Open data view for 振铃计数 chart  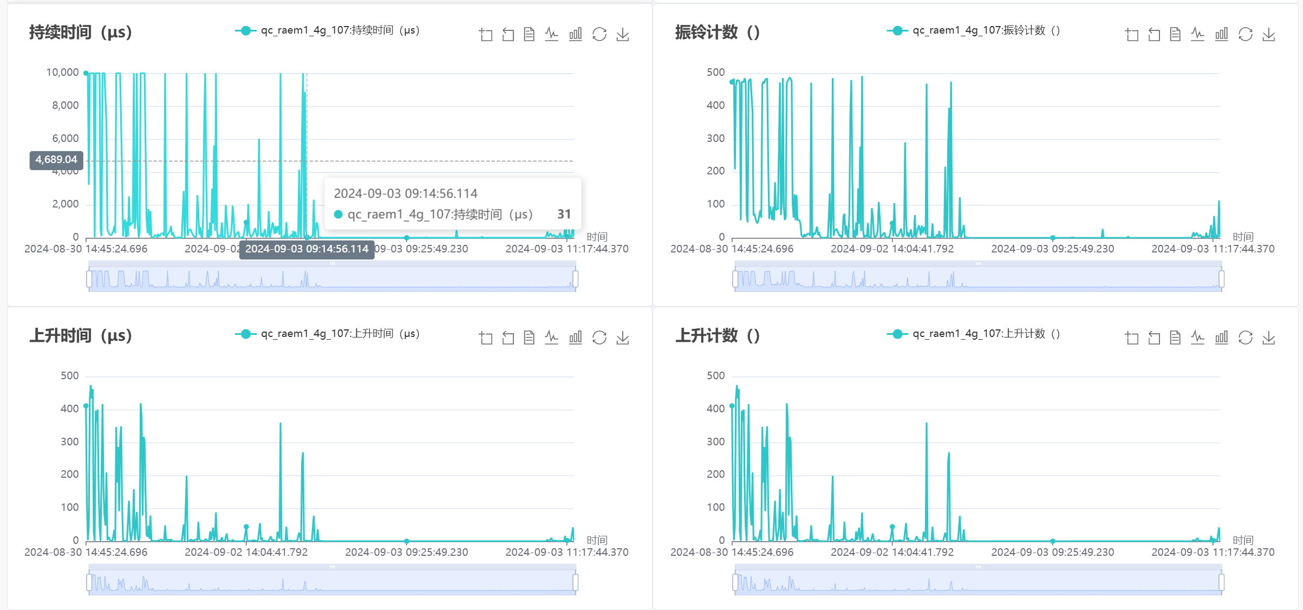click(1175, 34)
